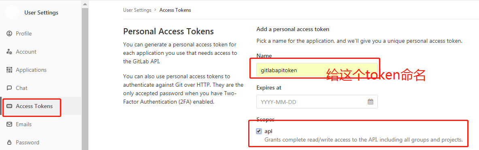Image resolution: width=479 pixels, height=150 pixels.
Task: Click the User Settings breadcrumb link
Action: [x=137, y=10]
